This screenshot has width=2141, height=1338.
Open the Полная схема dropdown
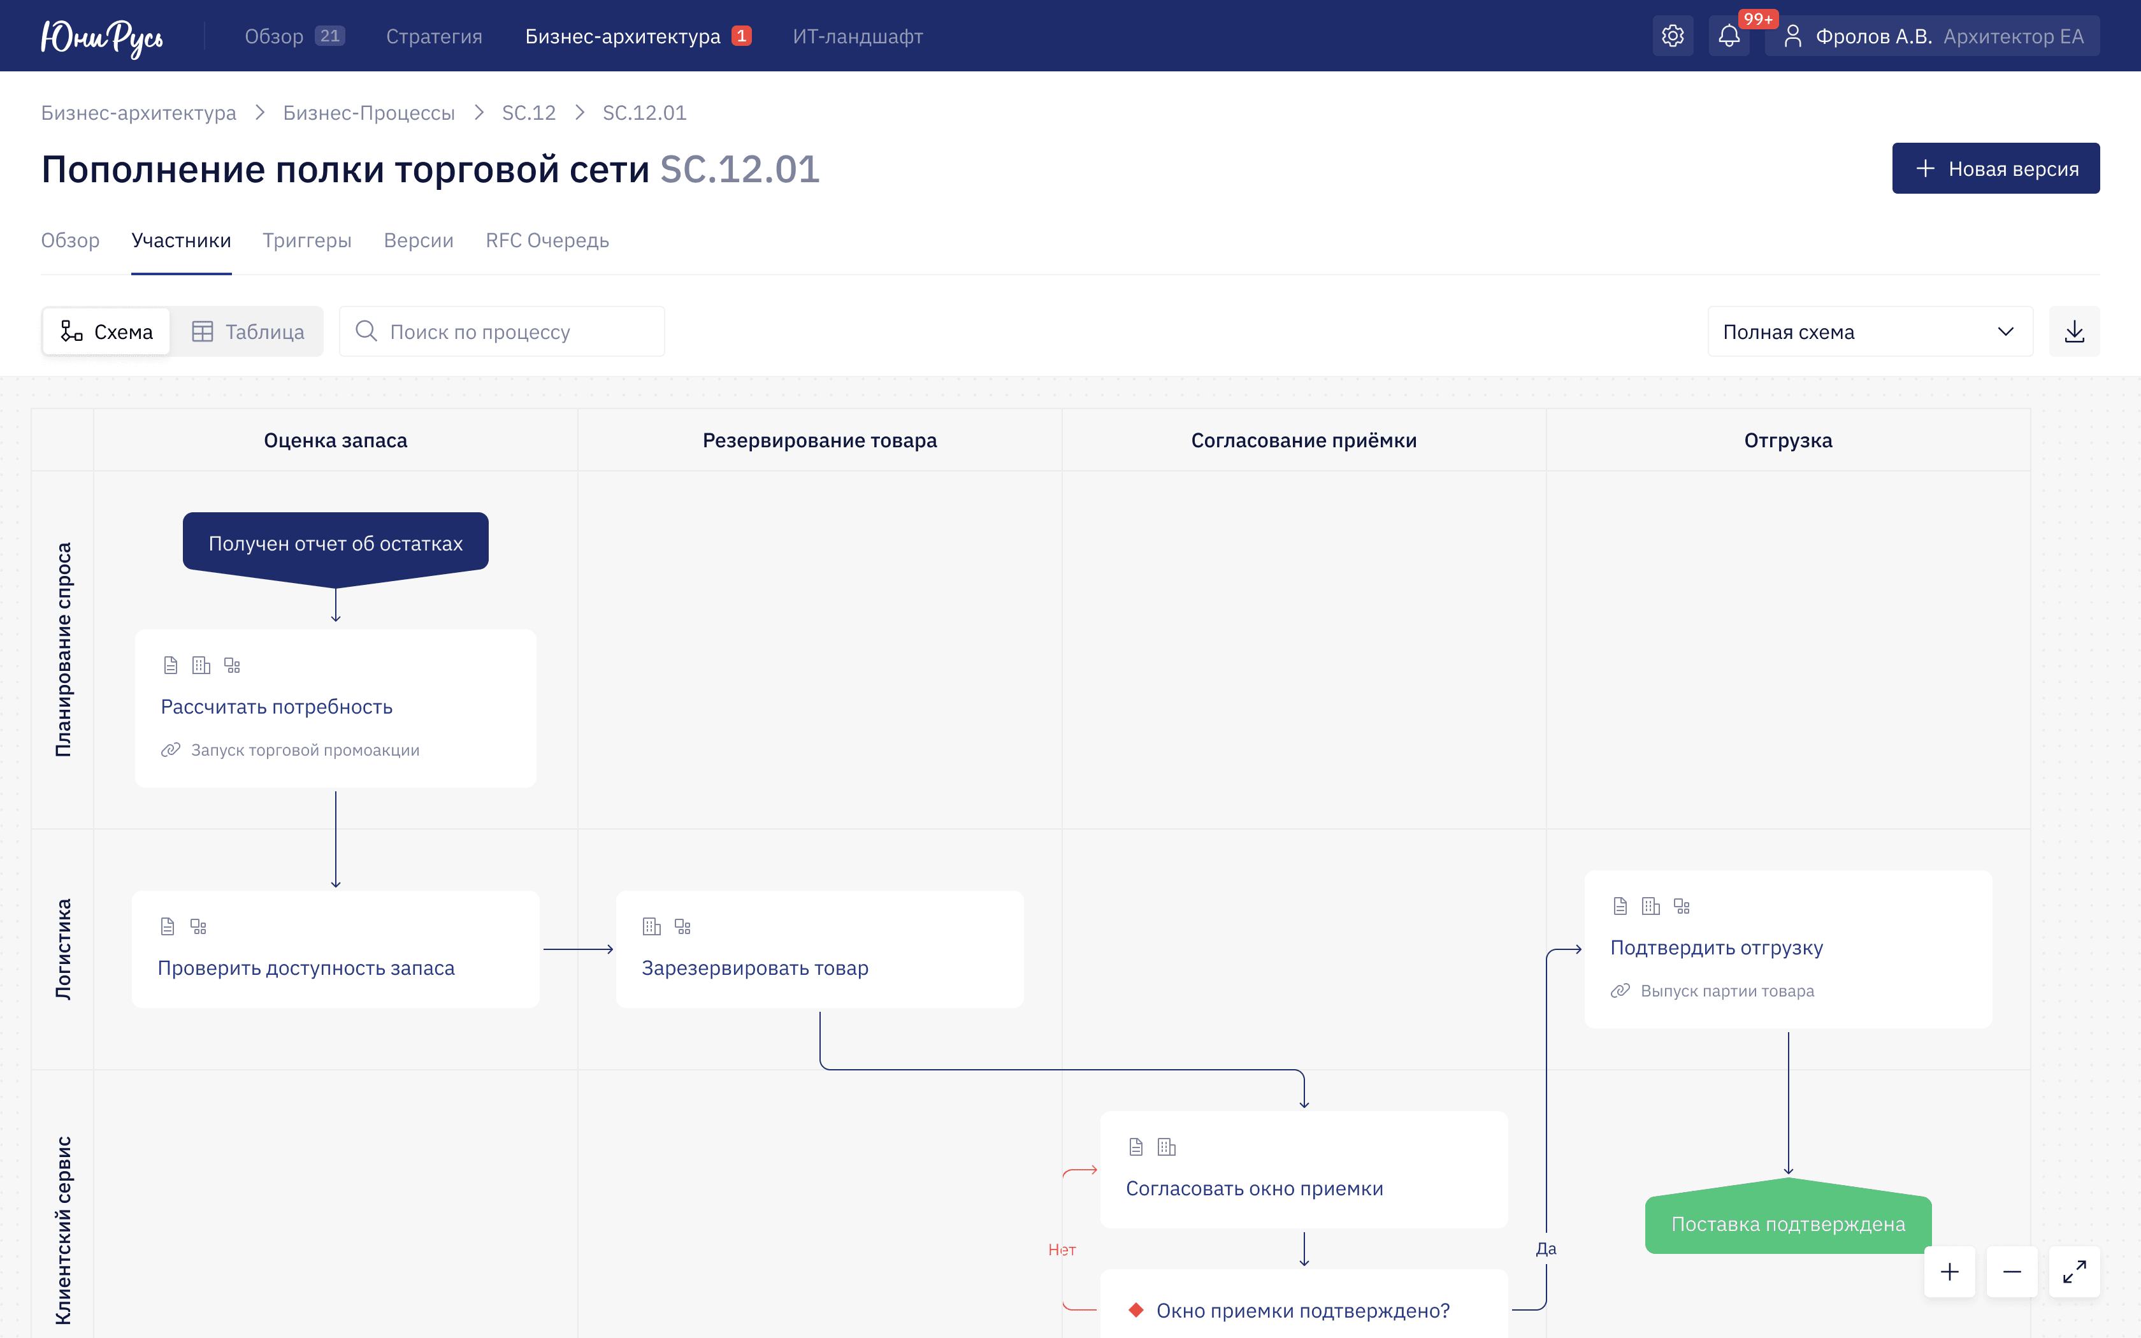pos(1870,332)
